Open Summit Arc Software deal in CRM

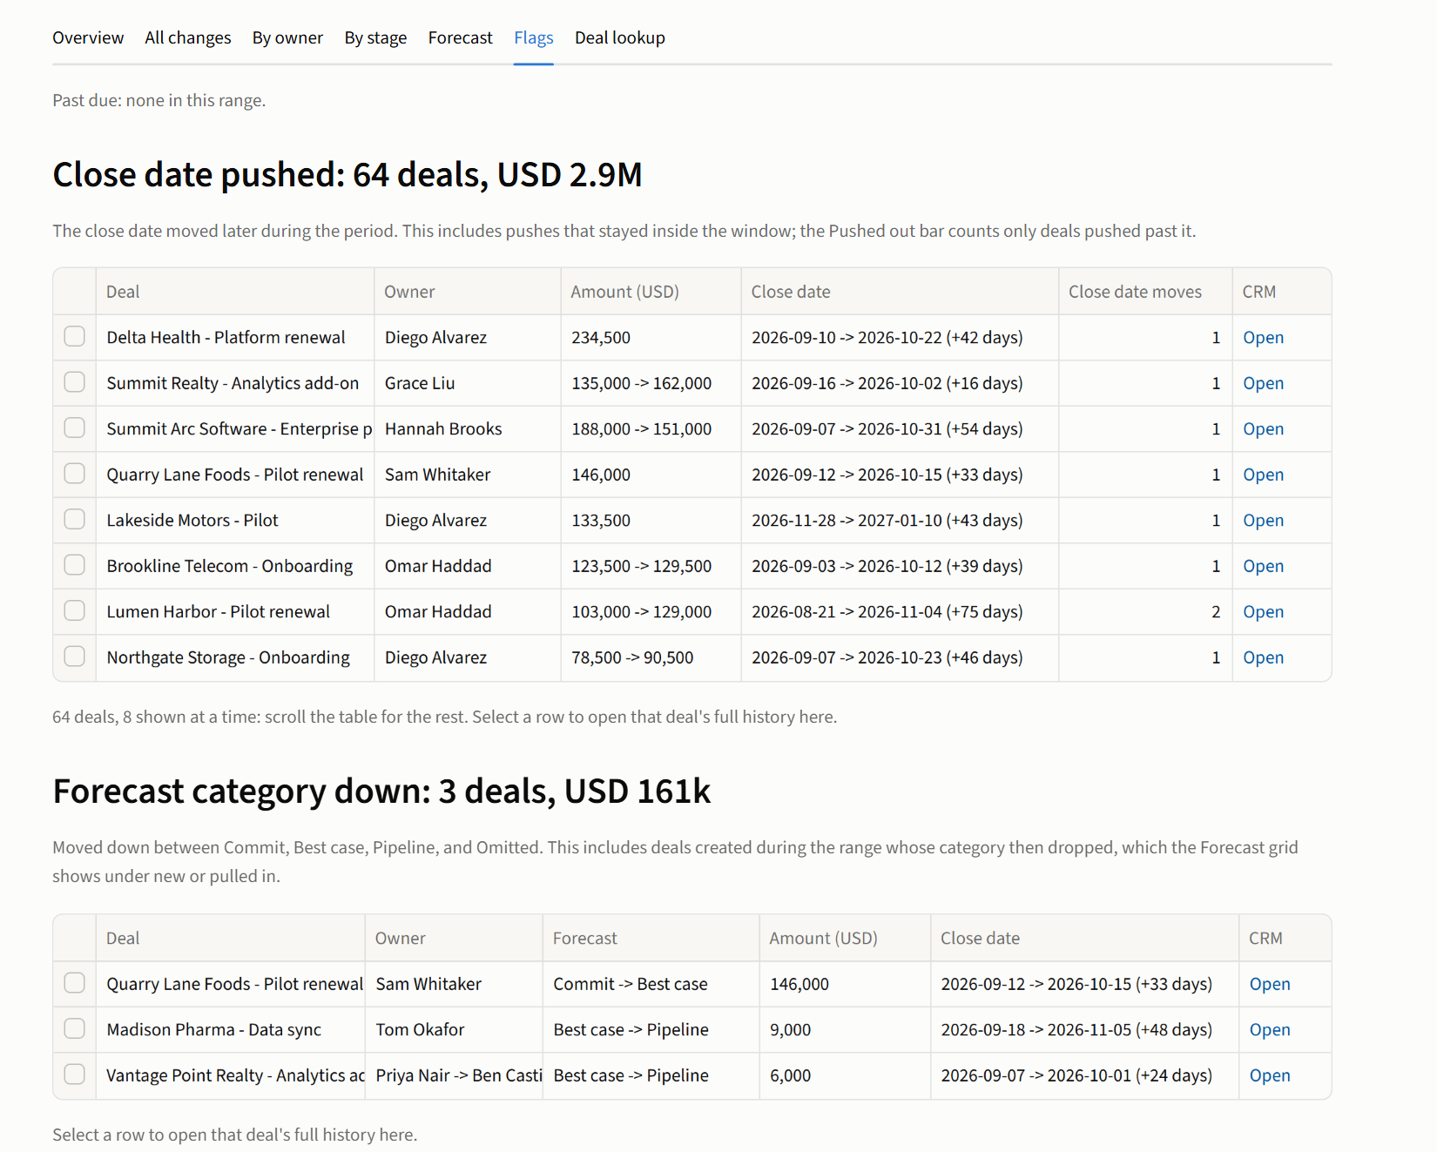pyautogui.click(x=1263, y=428)
